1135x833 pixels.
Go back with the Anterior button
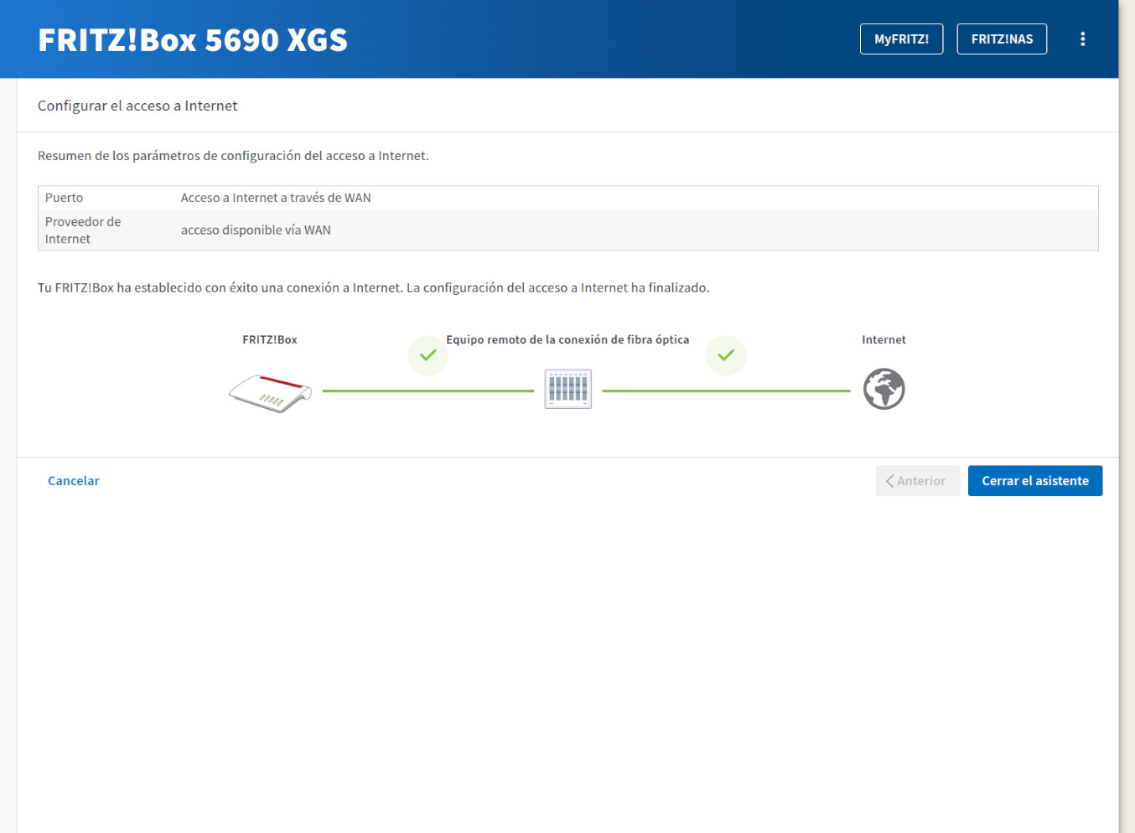tap(918, 481)
